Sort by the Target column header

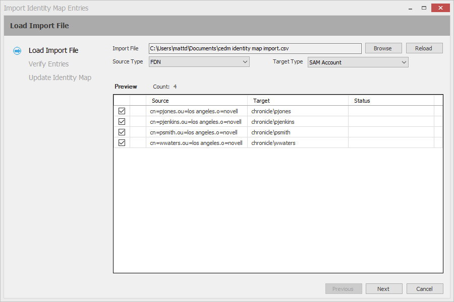pos(298,101)
